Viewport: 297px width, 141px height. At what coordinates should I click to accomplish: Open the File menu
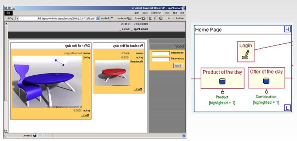point(182,13)
